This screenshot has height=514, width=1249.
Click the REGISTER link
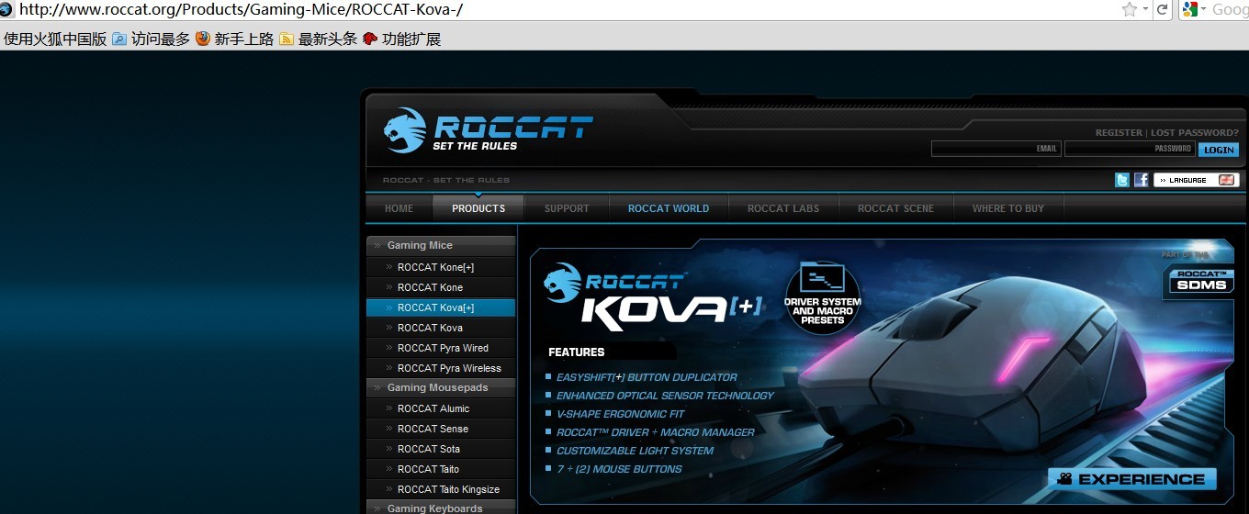(1119, 133)
